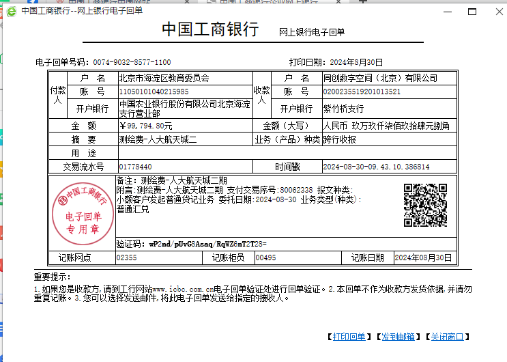Click timestamp 2024-08-30-09.43.10.386814
Image resolution: width=507 pixels, height=362 pixels.
[377, 167]
